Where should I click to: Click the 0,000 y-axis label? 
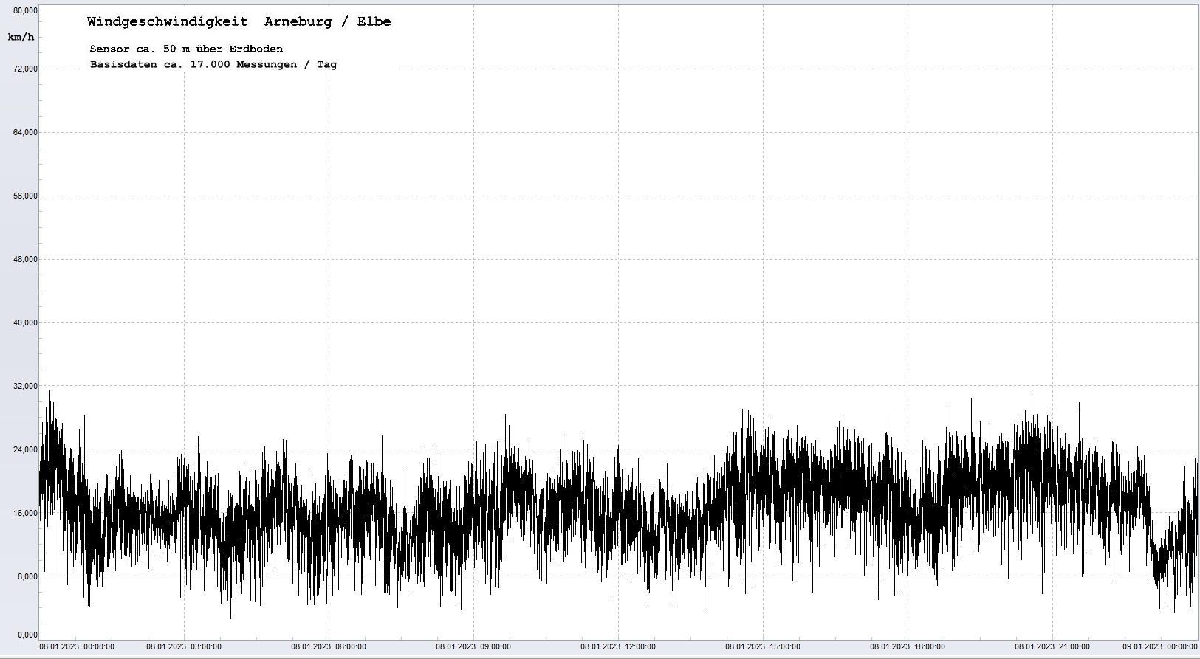[28, 635]
